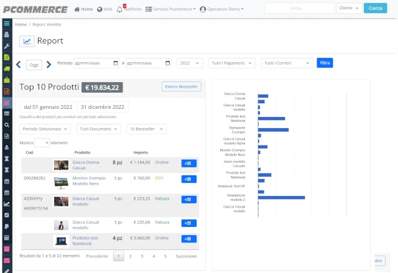Go to results page 2
The height and width of the screenshot is (273, 398).
click(x=130, y=256)
